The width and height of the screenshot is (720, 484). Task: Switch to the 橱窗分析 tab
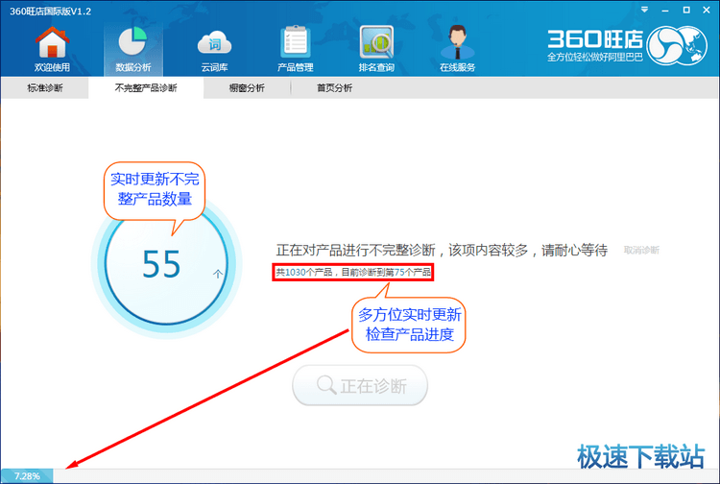click(247, 87)
